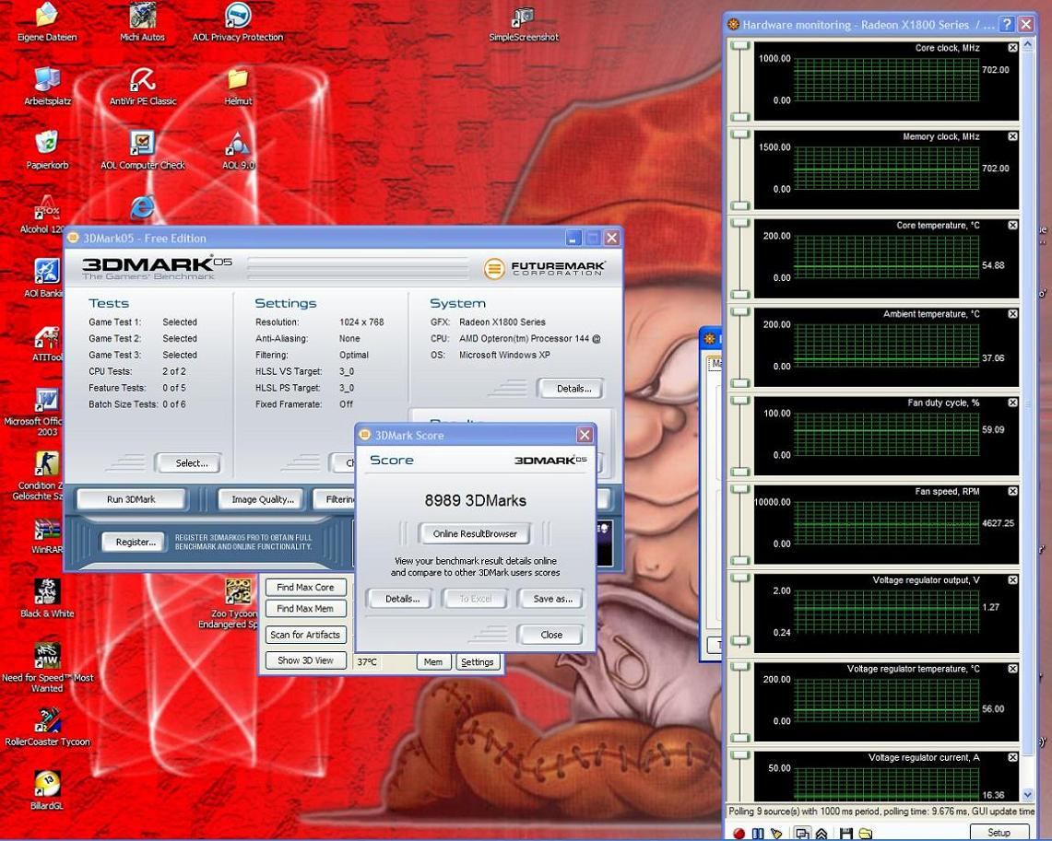Screen dimensions: 1052x841
Task: Hide the Voltage regulator output graph
Action: 1012,579
